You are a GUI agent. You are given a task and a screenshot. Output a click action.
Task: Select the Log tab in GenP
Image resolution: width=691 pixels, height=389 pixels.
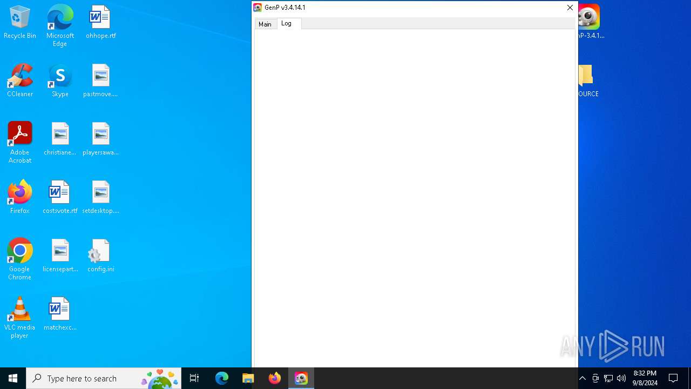click(287, 23)
